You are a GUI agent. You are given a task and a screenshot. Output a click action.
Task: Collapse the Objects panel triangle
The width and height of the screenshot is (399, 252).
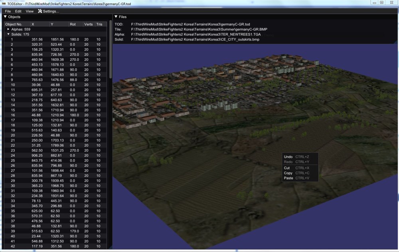5,17
